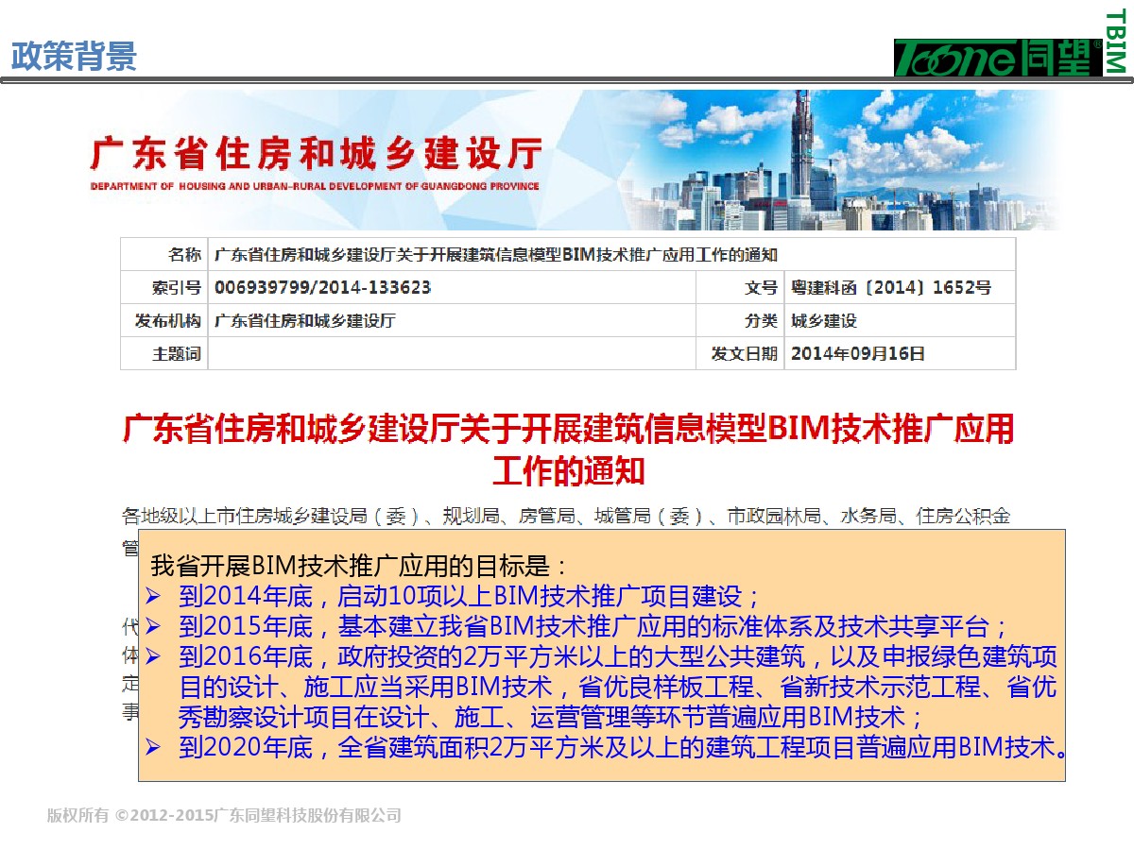The image size is (1134, 850).
Task: Select index number 006939799/2014-133623
Action: click(x=322, y=288)
